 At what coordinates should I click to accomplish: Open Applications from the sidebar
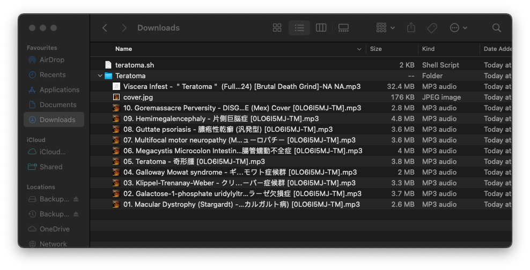tap(59, 90)
